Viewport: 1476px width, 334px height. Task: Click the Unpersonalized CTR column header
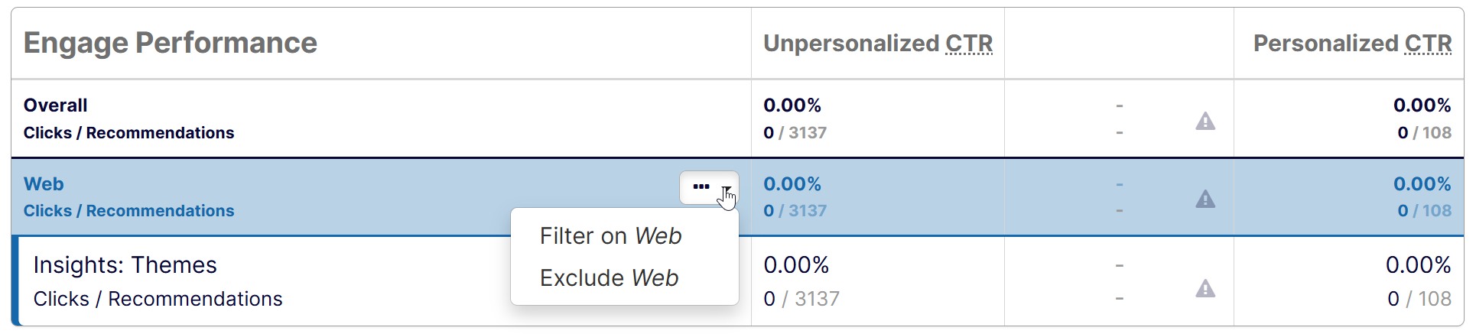(878, 44)
